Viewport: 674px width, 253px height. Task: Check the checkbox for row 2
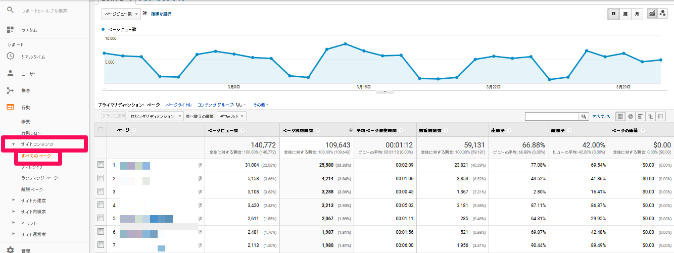tap(101, 178)
